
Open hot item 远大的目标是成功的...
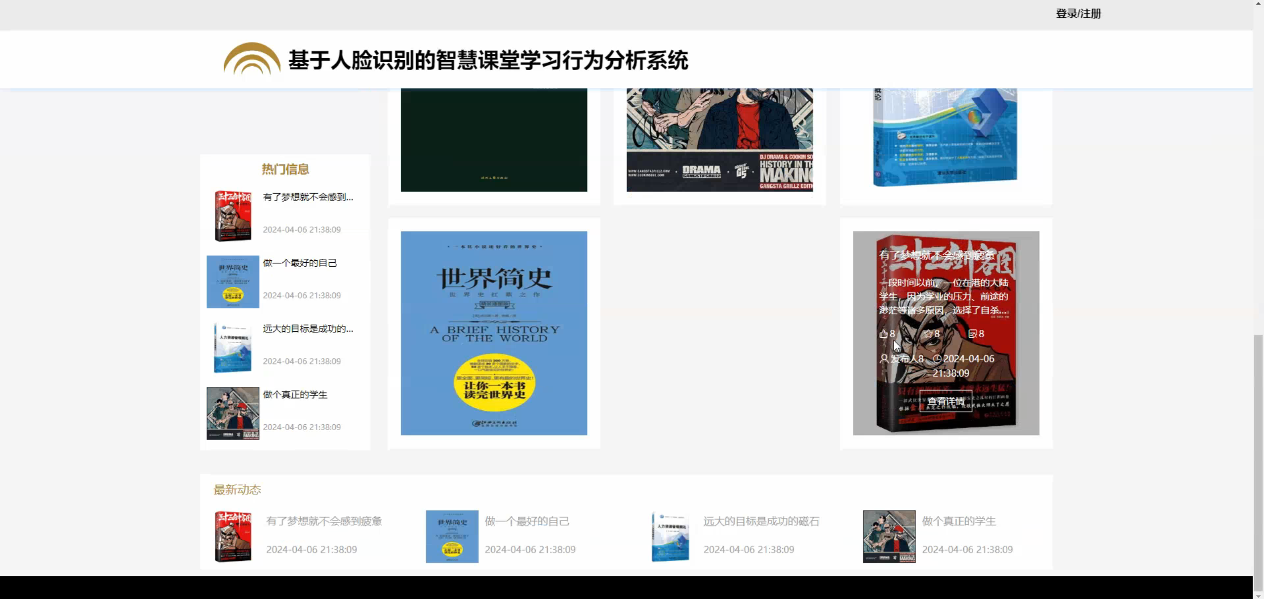point(308,328)
